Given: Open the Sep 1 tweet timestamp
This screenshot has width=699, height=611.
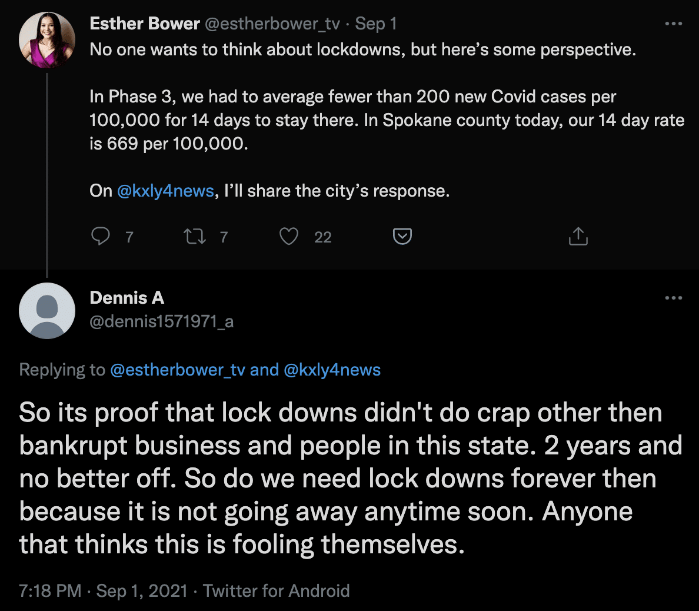Looking at the screenshot, I should click(376, 24).
